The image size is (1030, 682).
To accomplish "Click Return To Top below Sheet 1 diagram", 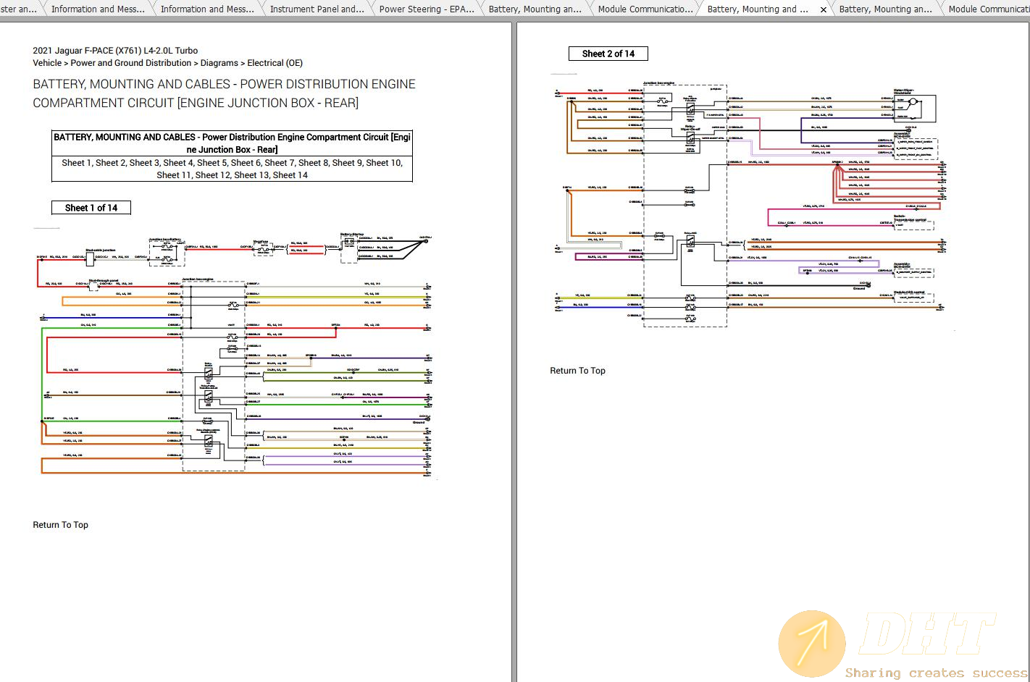I will (60, 525).
